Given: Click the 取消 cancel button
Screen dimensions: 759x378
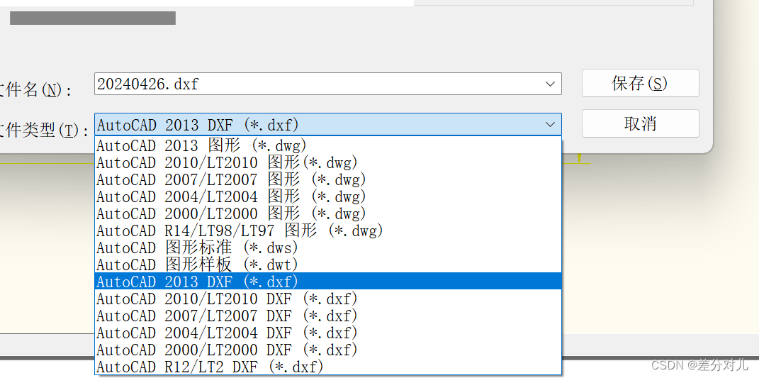Looking at the screenshot, I should click(640, 123).
